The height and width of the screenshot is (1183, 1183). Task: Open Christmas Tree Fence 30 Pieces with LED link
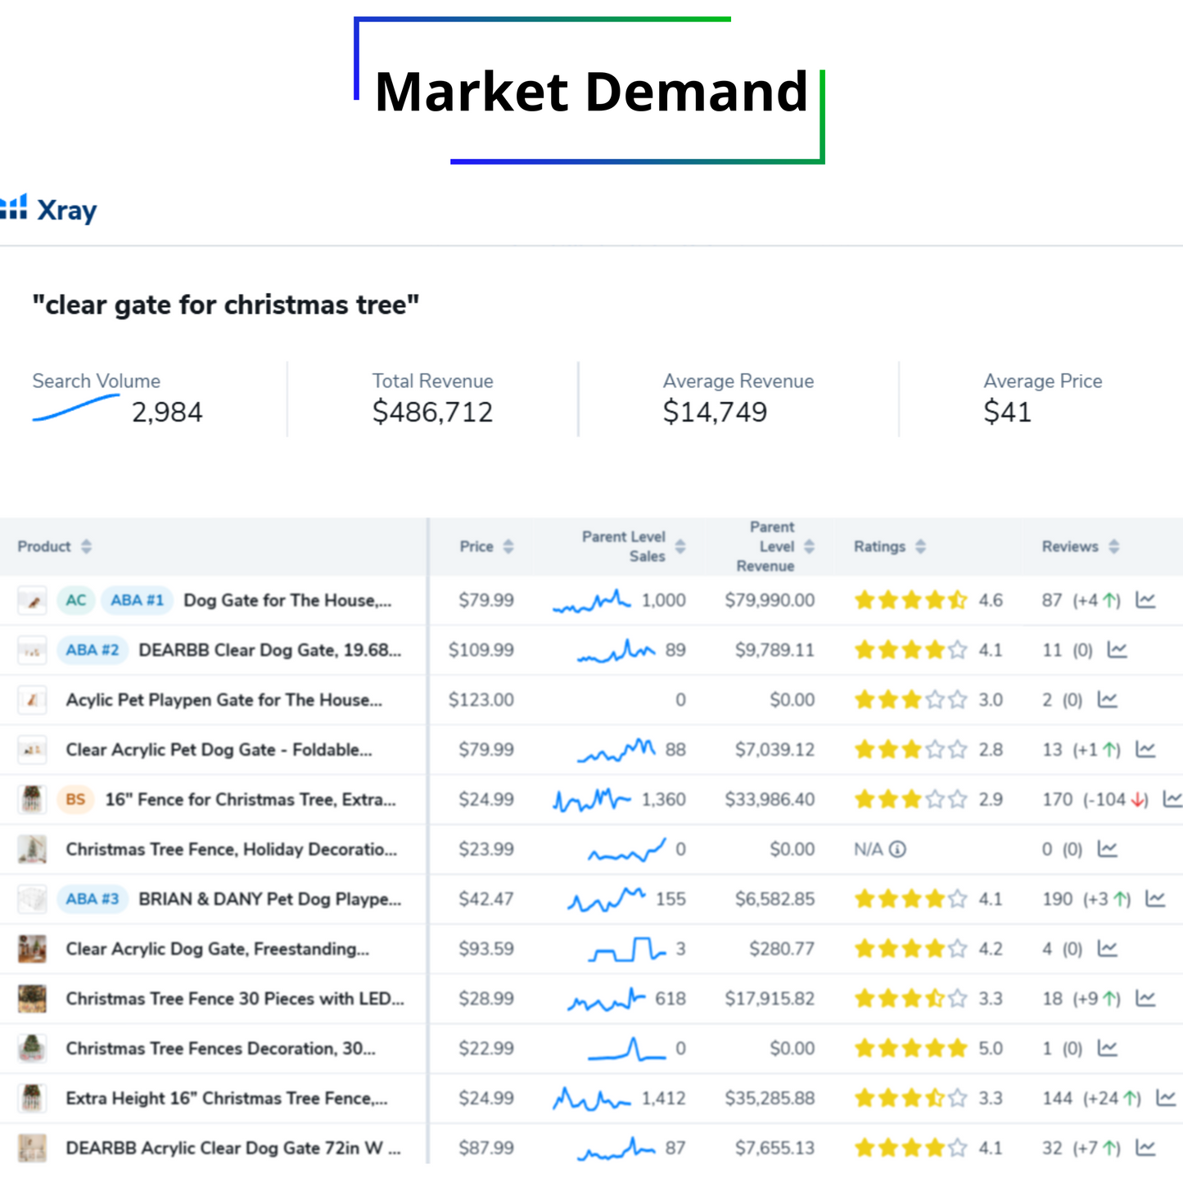click(235, 999)
